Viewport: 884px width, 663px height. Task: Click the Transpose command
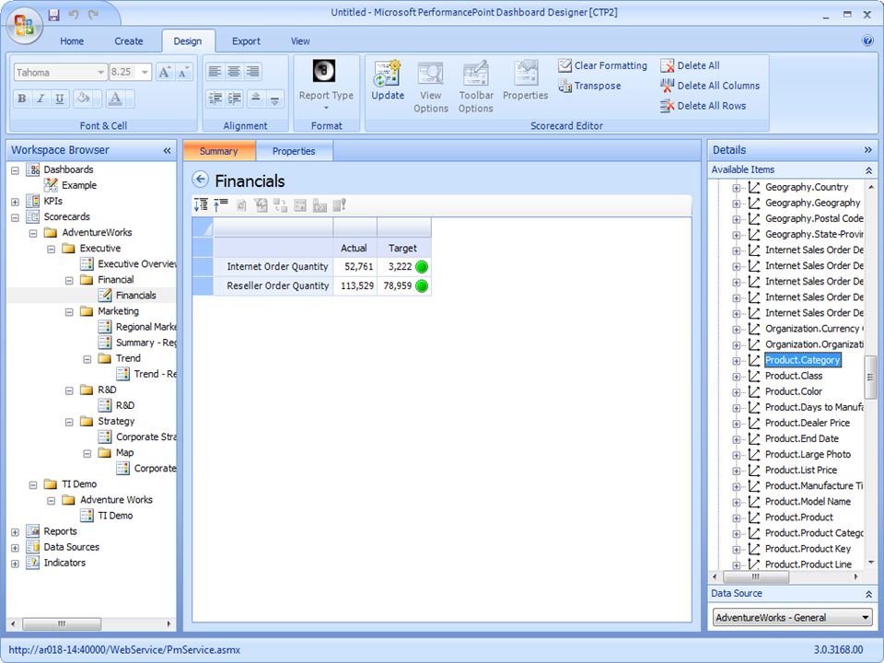[x=589, y=86]
